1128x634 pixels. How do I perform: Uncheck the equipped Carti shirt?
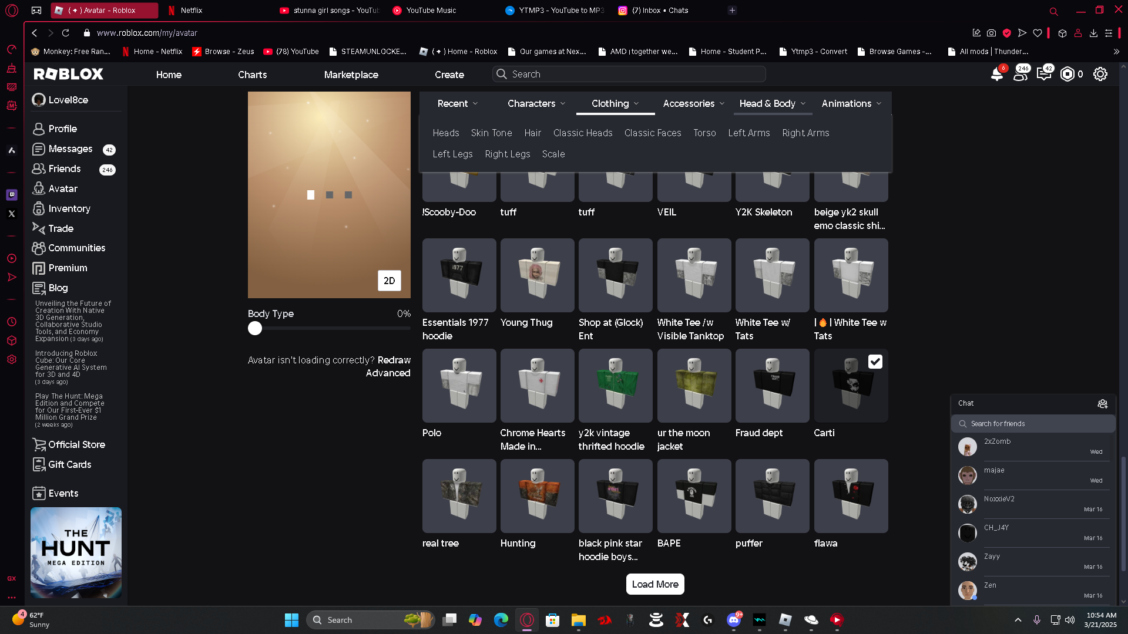(x=875, y=362)
